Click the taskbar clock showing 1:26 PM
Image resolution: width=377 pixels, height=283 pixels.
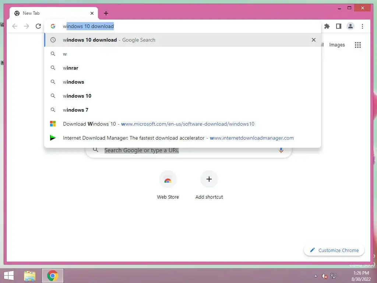[361, 276]
